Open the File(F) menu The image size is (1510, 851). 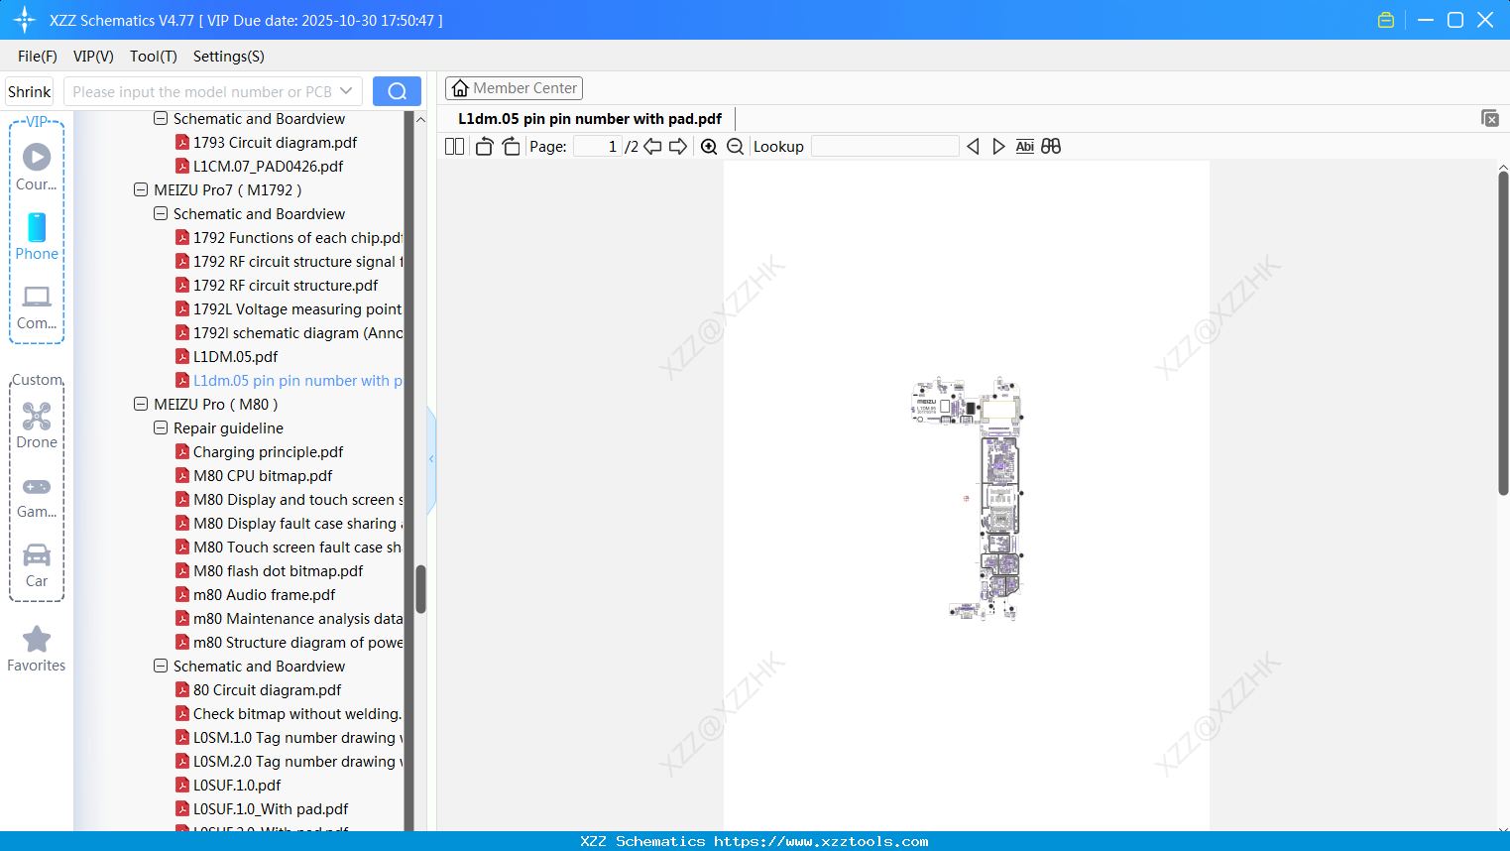click(x=38, y=57)
